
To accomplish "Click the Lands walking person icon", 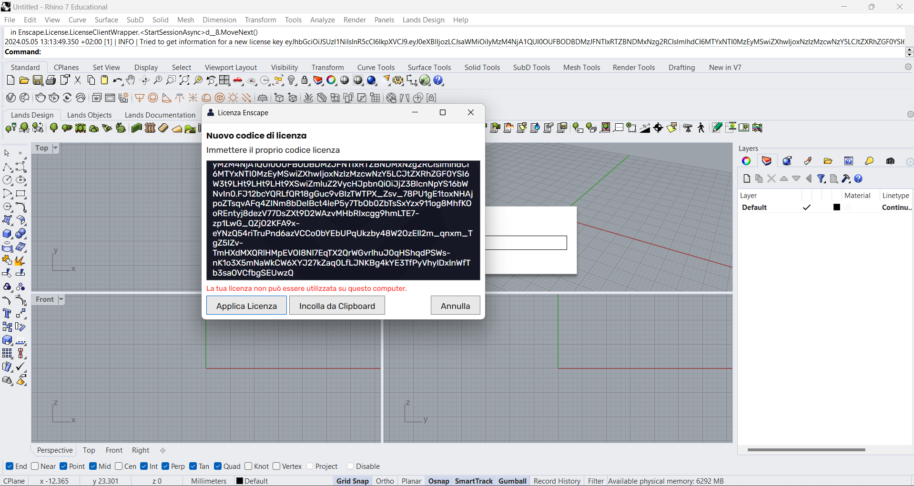I will coord(701,128).
